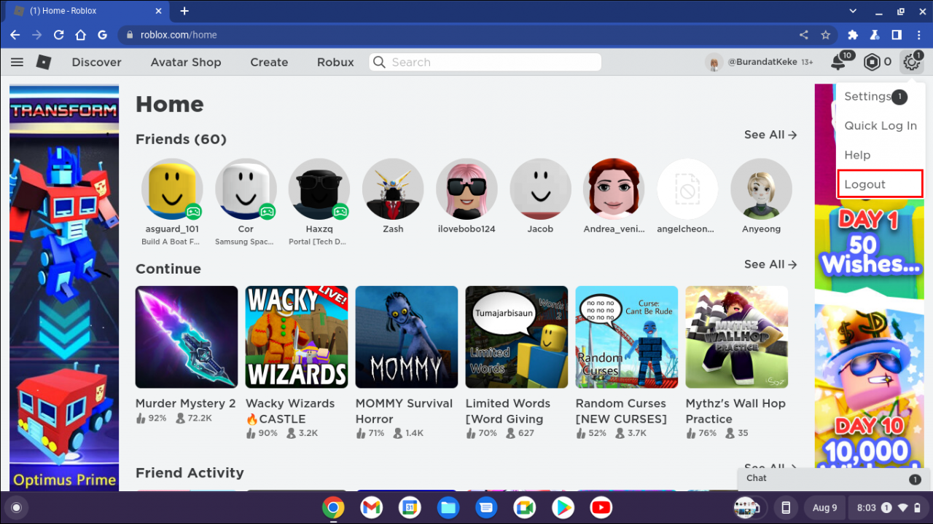Click See All next to Friends

click(770, 135)
